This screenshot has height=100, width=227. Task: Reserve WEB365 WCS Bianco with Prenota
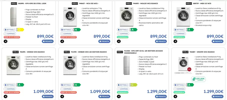[x=48, y=96]
